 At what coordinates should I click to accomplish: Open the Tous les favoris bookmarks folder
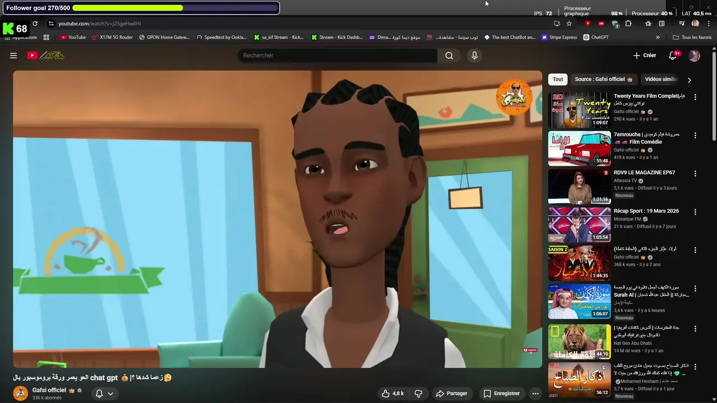[692, 38]
